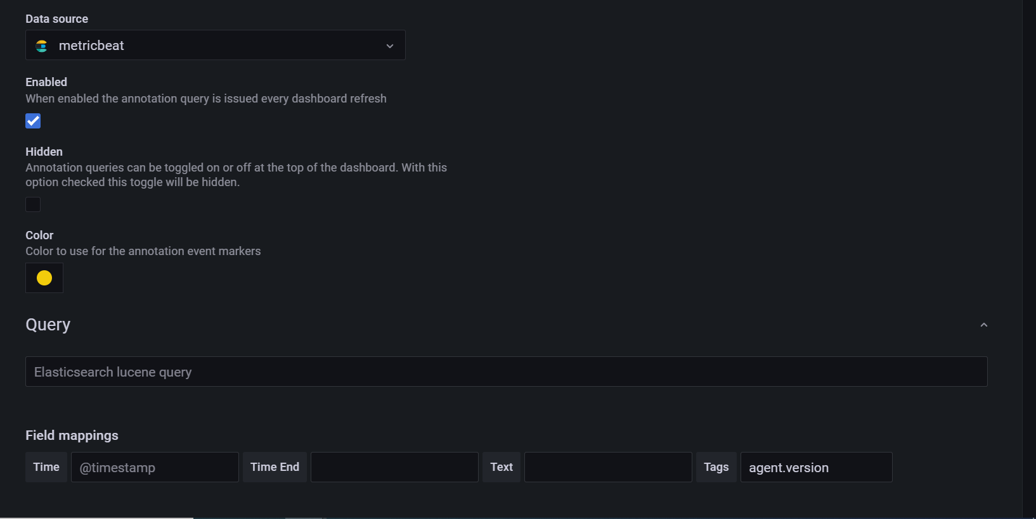Click the Elasticsearch icon beside metricbeat
The image size is (1036, 519).
point(41,45)
